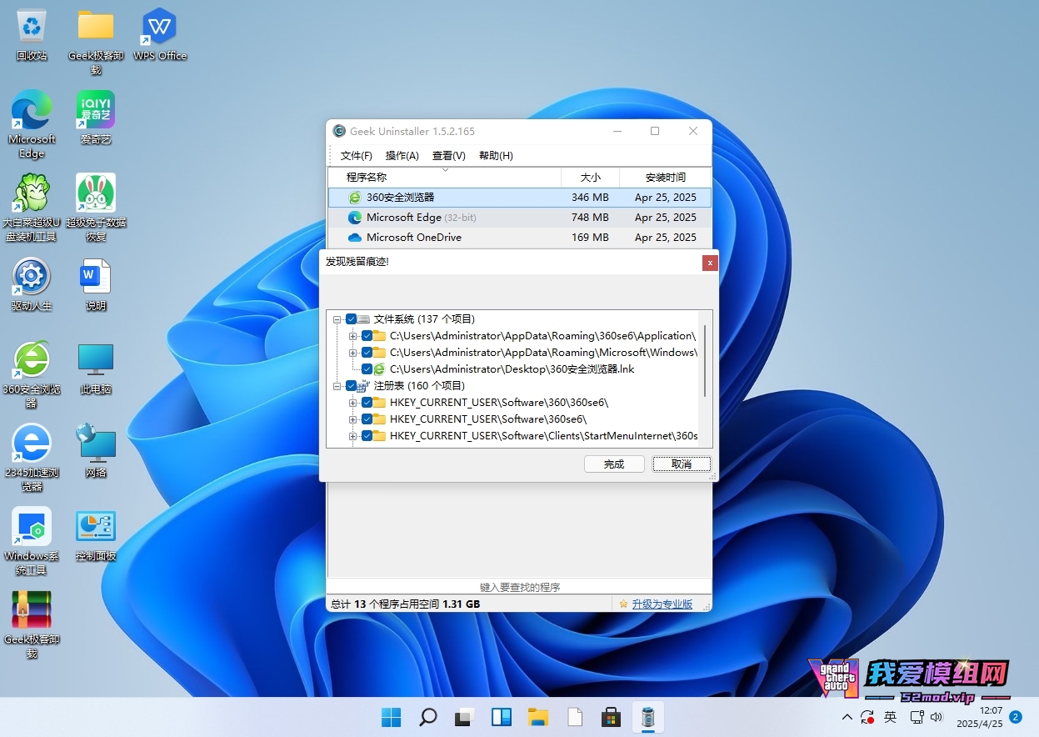
Task: Uncheck the Desktop\360安全浏览器.lnk checkbox
Action: (367, 369)
